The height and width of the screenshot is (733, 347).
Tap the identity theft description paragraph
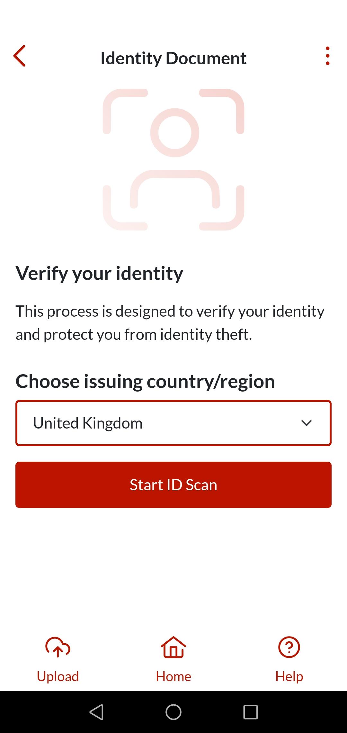[x=170, y=323]
